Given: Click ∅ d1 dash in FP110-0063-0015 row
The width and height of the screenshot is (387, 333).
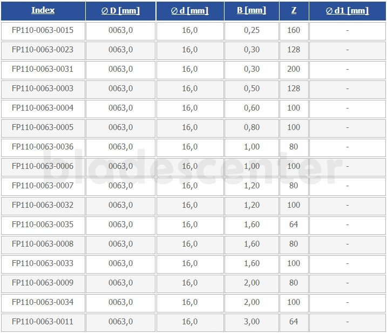Looking at the screenshot, I should [347, 31].
